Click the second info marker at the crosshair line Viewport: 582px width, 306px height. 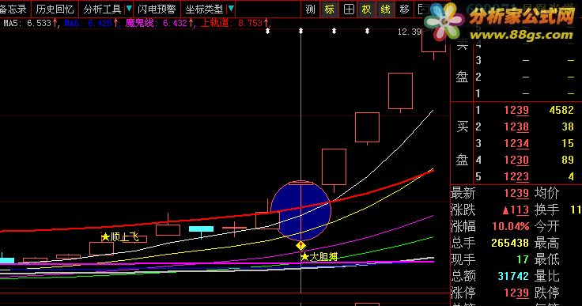pyautogui.click(x=301, y=31)
